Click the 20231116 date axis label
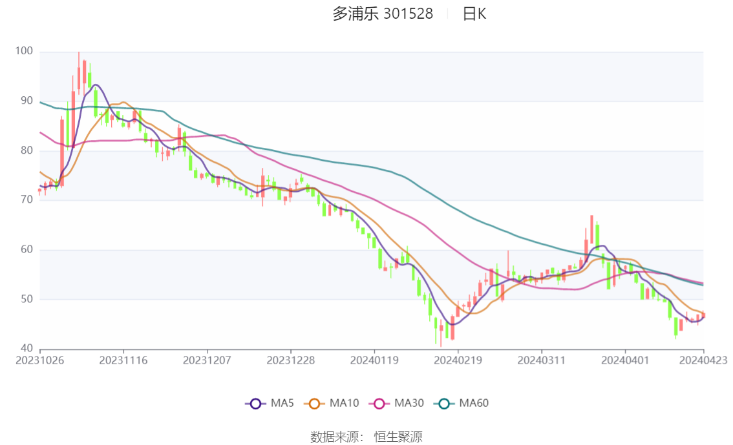Screen dimensions: 733x445 [123, 360]
